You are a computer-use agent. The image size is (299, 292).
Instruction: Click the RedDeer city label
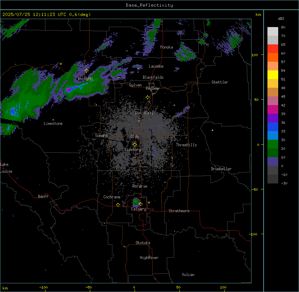tap(153, 88)
